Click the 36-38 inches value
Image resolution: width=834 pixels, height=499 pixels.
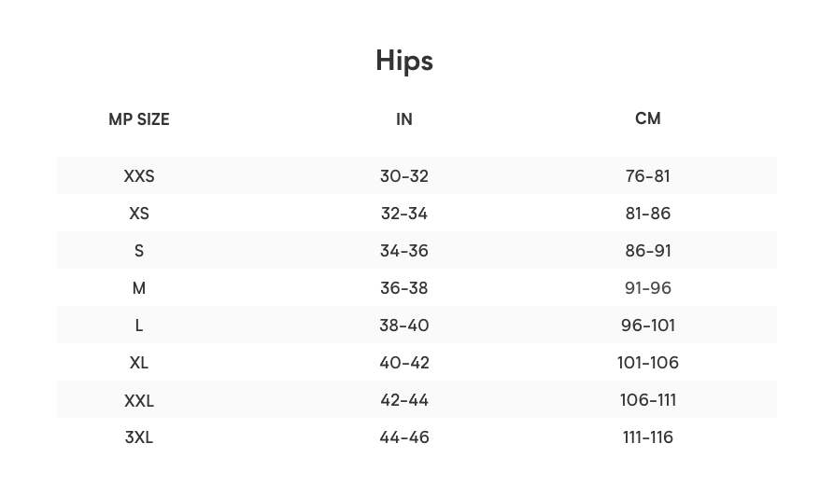click(404, 288)
